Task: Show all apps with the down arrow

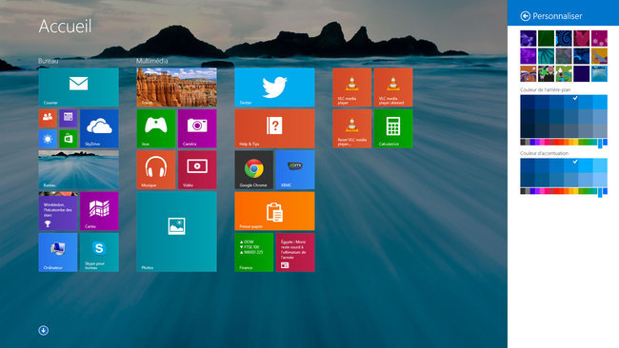Action: [x=44, y=330]
